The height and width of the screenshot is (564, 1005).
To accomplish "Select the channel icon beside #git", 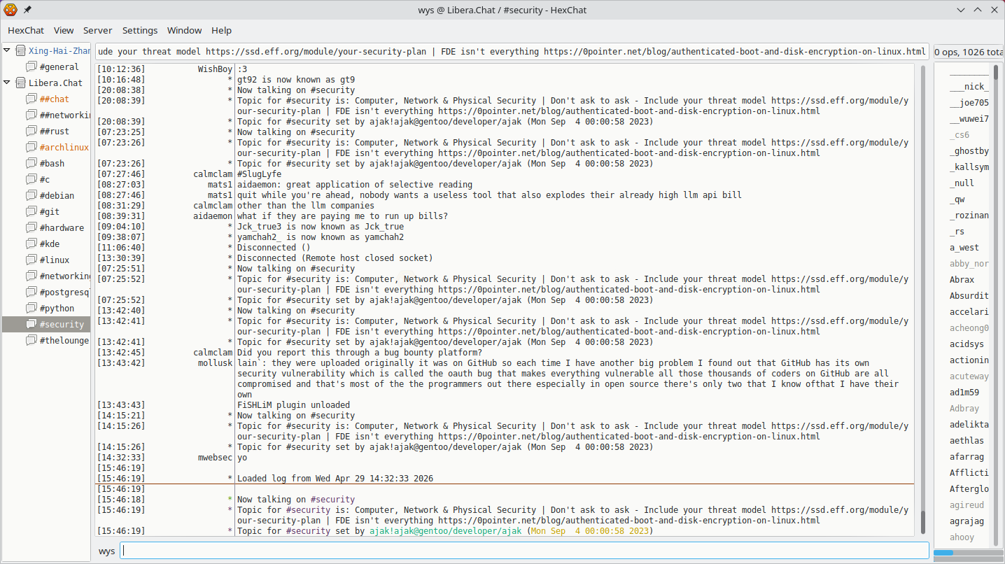I will coord(31,212).
